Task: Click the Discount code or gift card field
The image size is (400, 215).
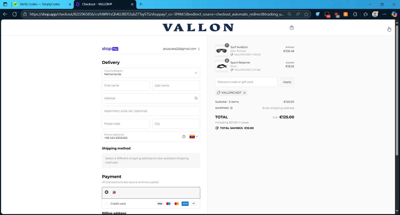Action: coord(246,82)
